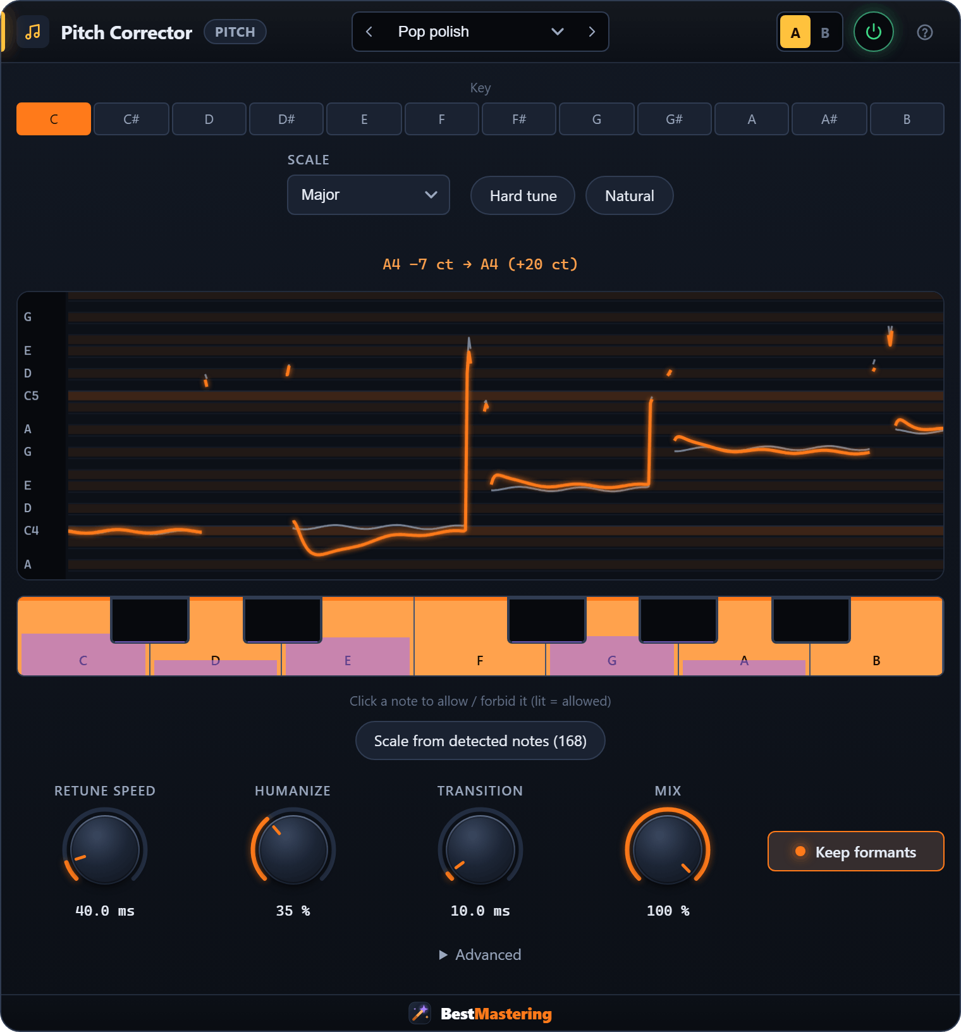Click the pitch graph display
The width and height of the screenshot is (961, 1032).
point(481,436)
